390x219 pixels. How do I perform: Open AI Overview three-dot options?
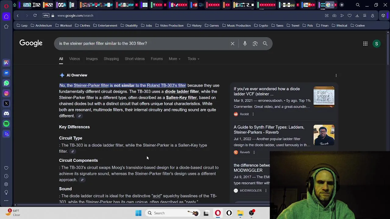336,75
